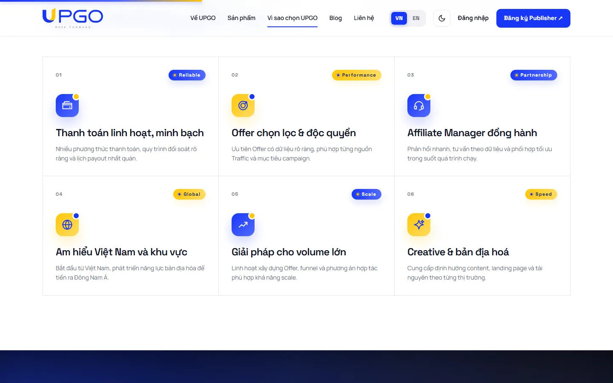Go to the Blog page
The height and width of the screenshot is (383, 613).
335,18
